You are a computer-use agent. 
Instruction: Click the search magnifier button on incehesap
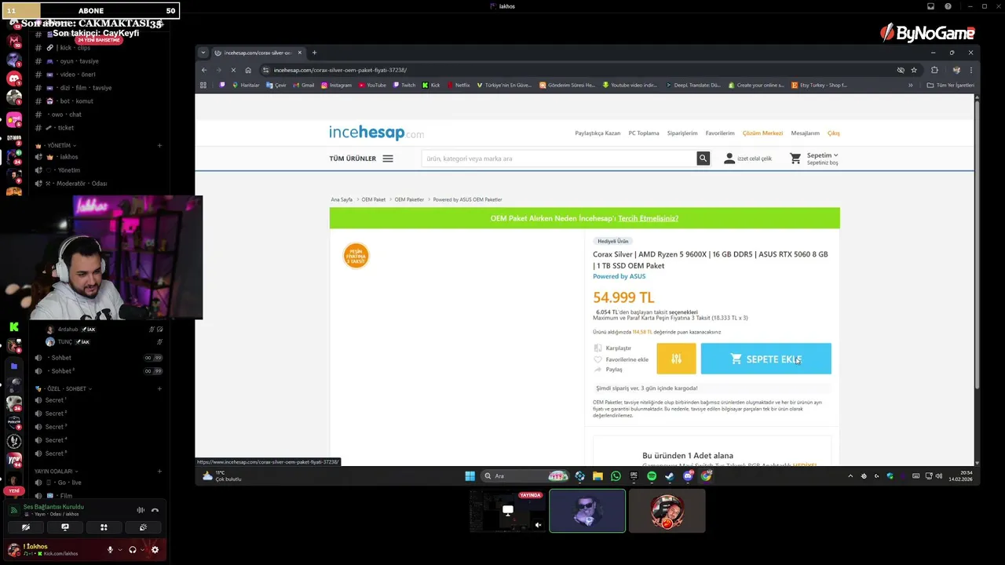tap(703, 159)
